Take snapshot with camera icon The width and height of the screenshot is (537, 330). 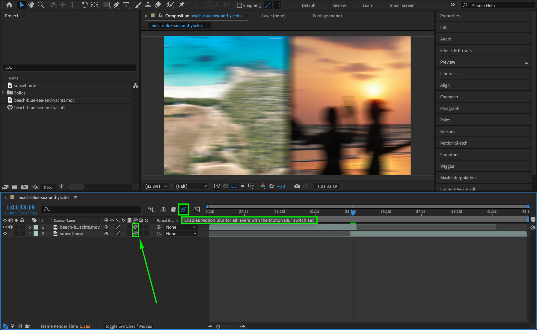pyautogui.click(x=297, y=186)
